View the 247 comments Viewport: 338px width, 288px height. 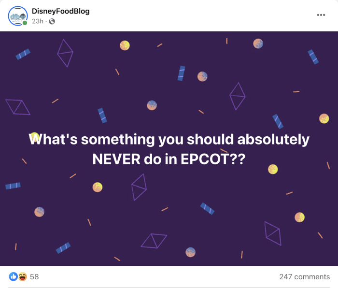click(x=304, y=277)
